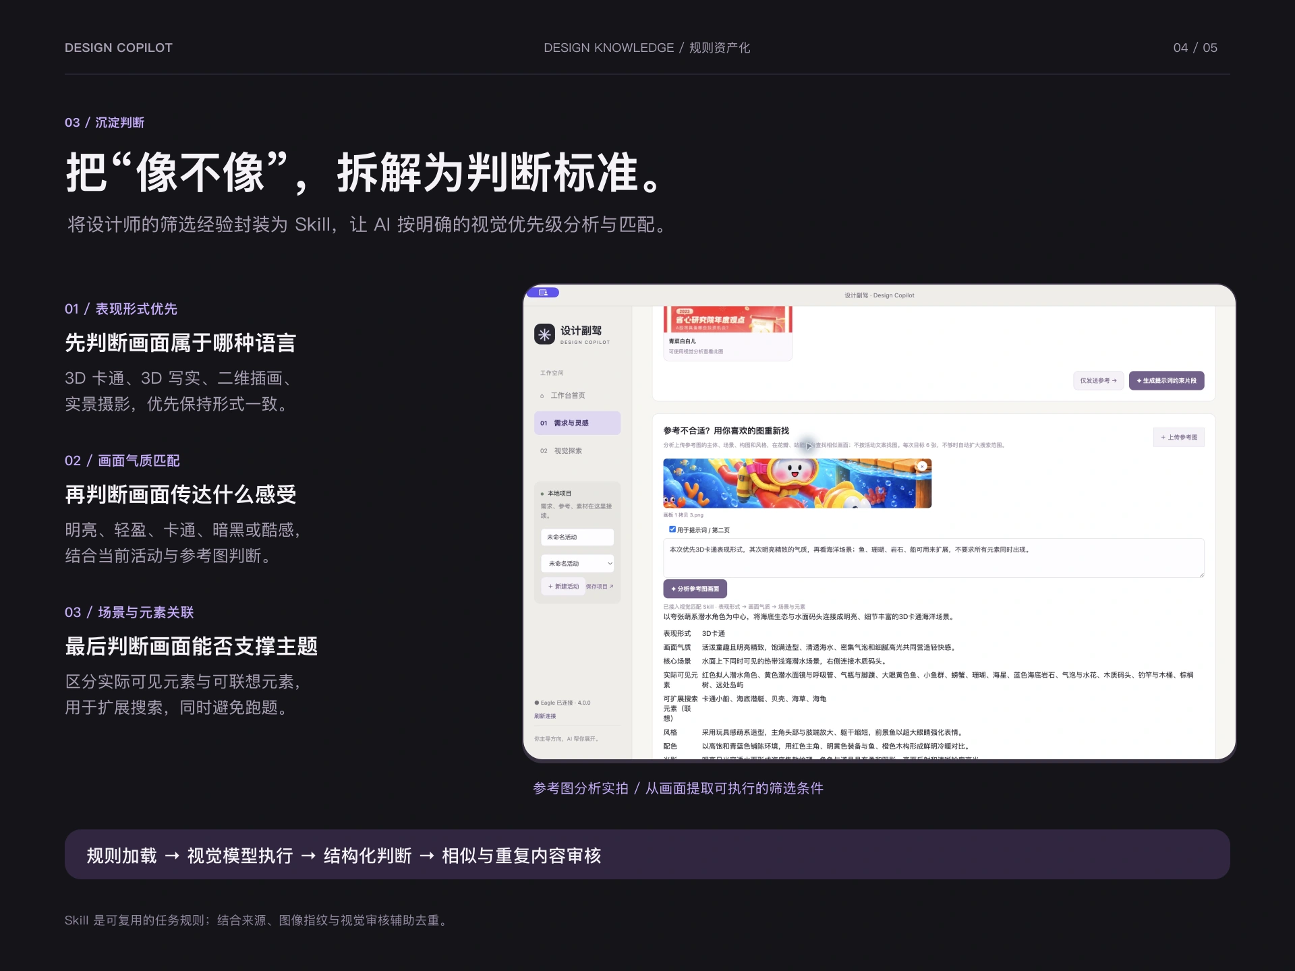The height and width of the screenshot is (971, 1295).
Task: Click the home icon beside 工作台首页
Action: click(x=542, y=396)
